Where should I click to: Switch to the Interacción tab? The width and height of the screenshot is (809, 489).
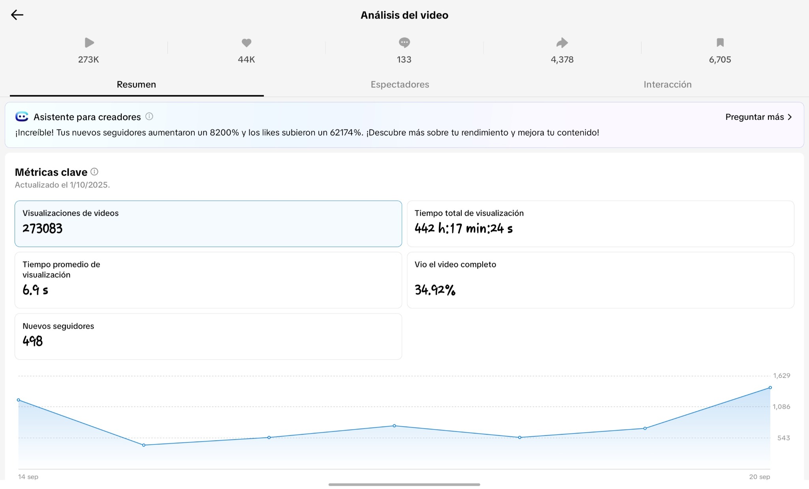tap(667, 84)
